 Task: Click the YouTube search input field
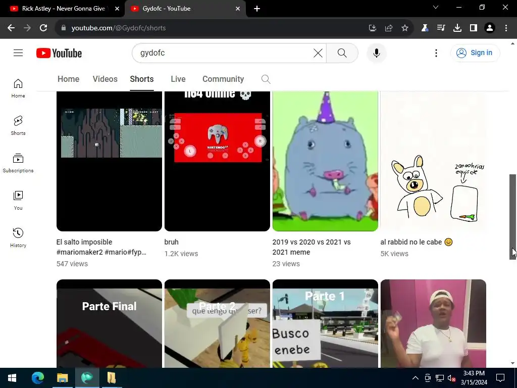[224, 53]
